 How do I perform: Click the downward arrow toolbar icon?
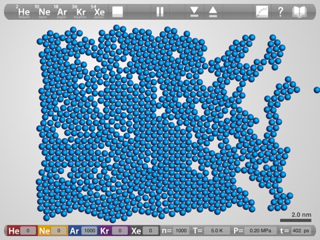(x=194, y=12)
